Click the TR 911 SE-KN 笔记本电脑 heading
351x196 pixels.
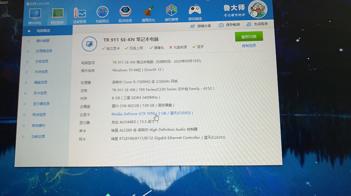point(131,39)
